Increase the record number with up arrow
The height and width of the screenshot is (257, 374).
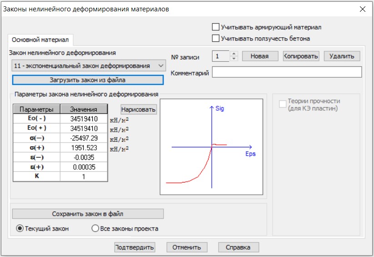tap(234, 54)
